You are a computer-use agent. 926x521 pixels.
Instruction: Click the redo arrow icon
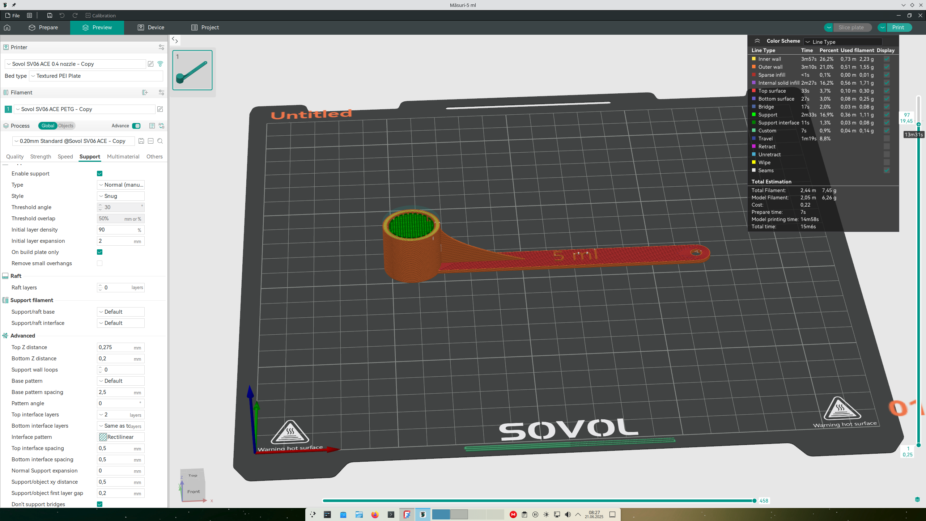pos(75,16)
